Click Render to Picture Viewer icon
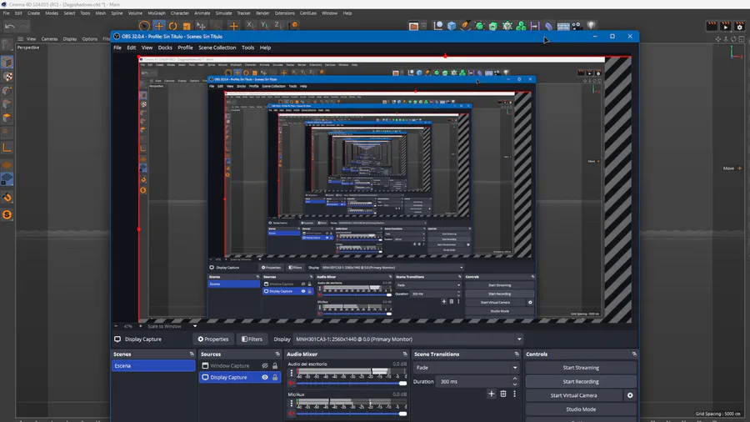 coord(726,27)
